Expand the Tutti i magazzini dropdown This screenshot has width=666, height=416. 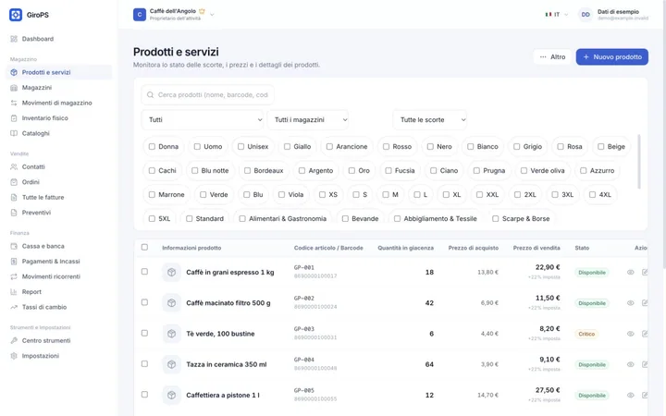point(308,120)
